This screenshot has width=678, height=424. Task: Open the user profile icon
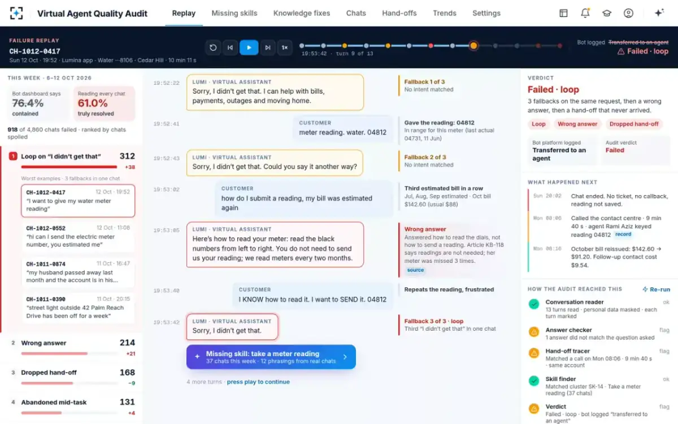pos(628,13)
